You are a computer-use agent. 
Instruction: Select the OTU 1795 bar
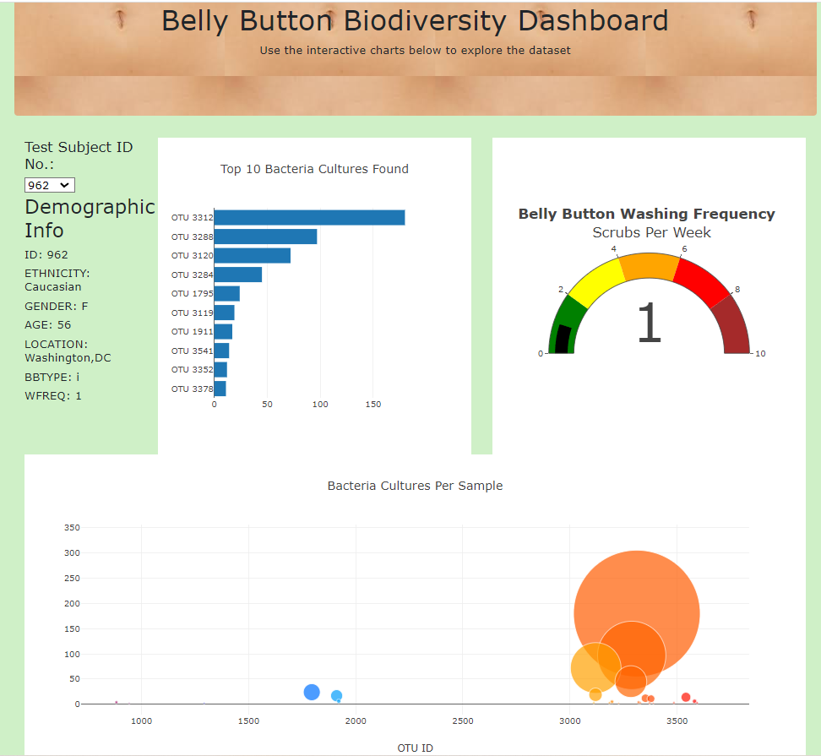226,294
